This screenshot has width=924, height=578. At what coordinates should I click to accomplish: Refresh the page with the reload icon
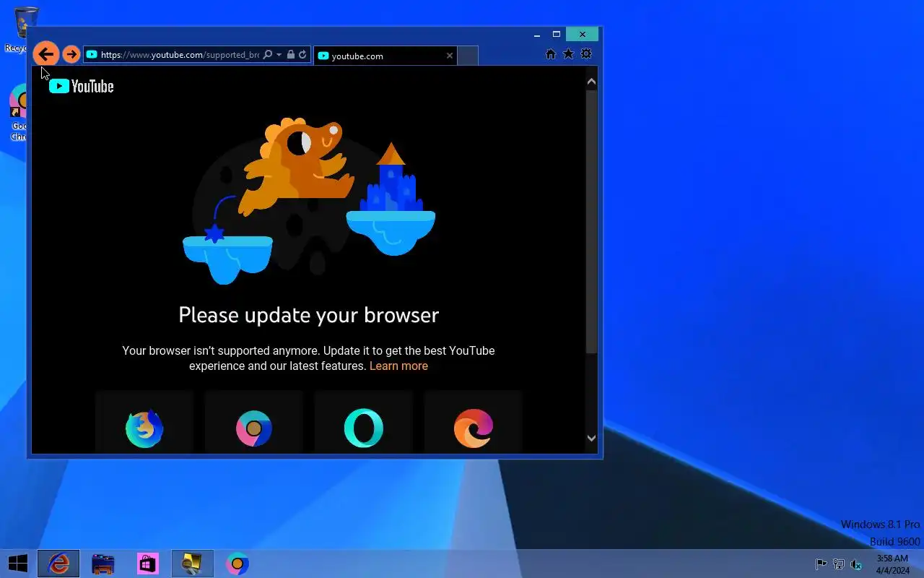[302, 54]
